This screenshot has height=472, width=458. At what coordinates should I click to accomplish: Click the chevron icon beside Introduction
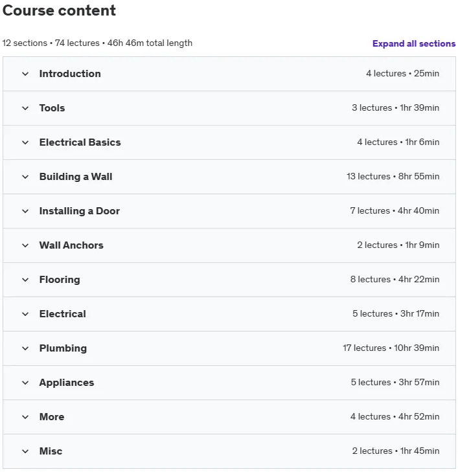tap(25, 74)
